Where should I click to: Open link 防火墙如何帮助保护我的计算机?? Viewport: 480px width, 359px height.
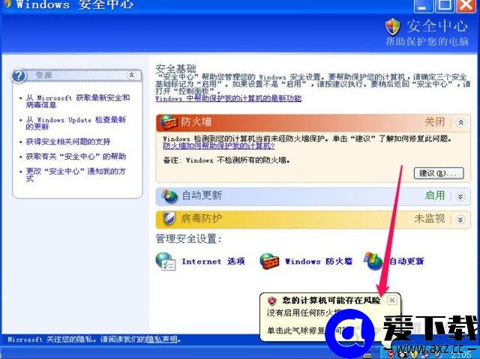pyautogui.click(x=219, y=146)
